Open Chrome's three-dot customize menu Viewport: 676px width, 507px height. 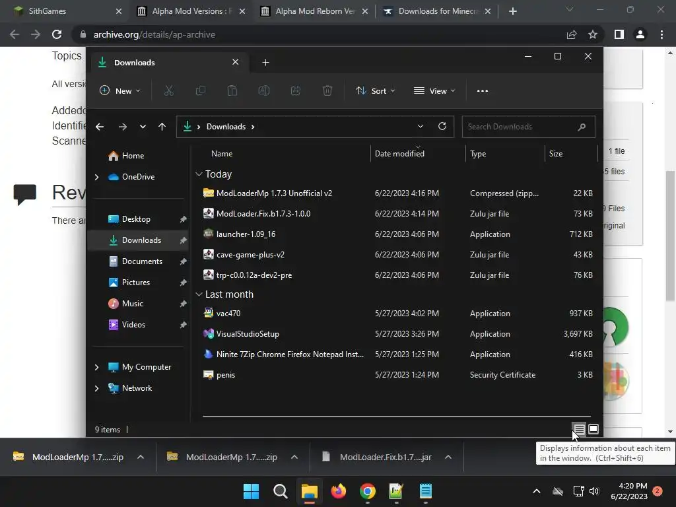click(x=661, y=34)
